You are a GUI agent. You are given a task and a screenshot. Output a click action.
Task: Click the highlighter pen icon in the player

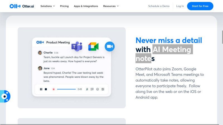coord(87,89)
